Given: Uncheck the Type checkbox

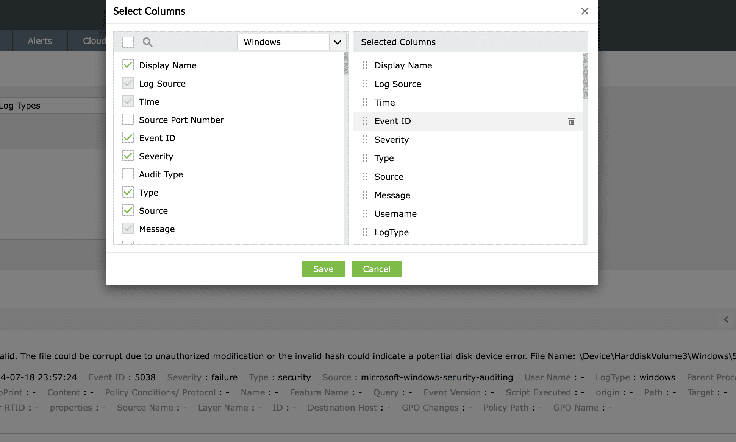Looking at the screenshot, I should 128,192.
